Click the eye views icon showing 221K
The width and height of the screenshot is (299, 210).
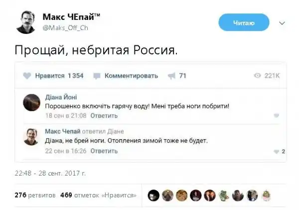click(257, 76)
